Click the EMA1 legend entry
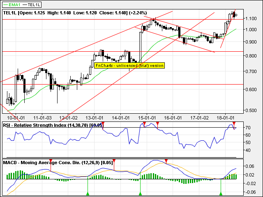The image size is (263, 197). click(x=12, y=5)
